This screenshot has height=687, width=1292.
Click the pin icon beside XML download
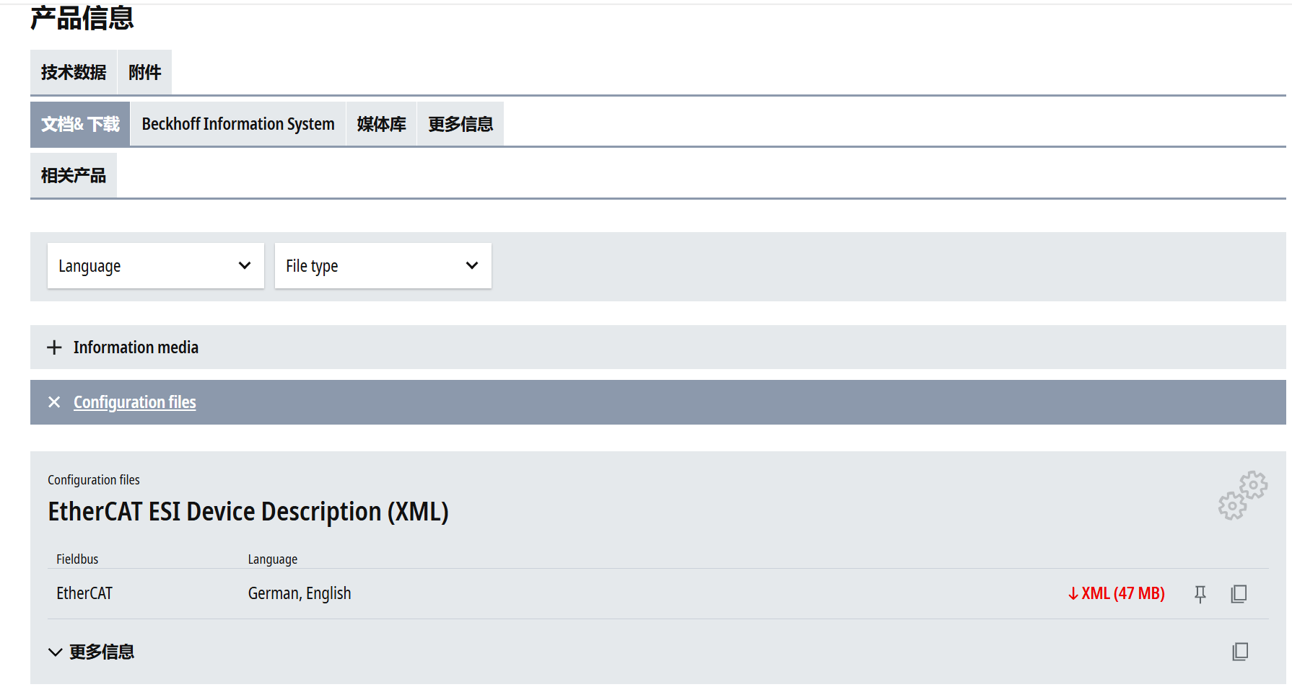[x=1200, y=594]
